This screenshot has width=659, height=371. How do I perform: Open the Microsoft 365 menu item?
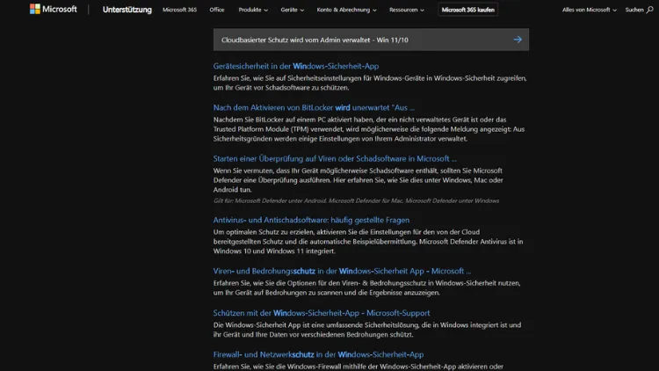(x=179, y=10)
